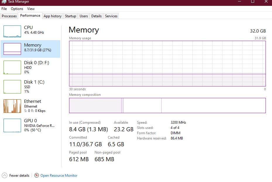The image size is (272, 182).
Task: Show the Users tab
Action: point(84,16)
